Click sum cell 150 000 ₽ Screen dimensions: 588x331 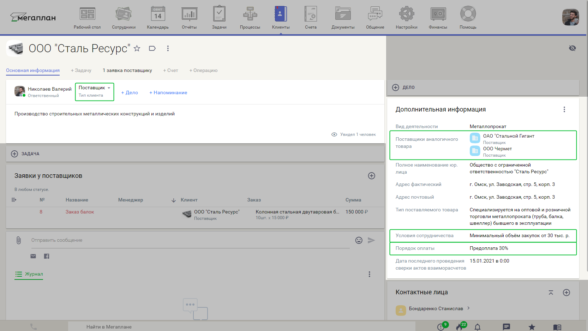tap(356, 212)
